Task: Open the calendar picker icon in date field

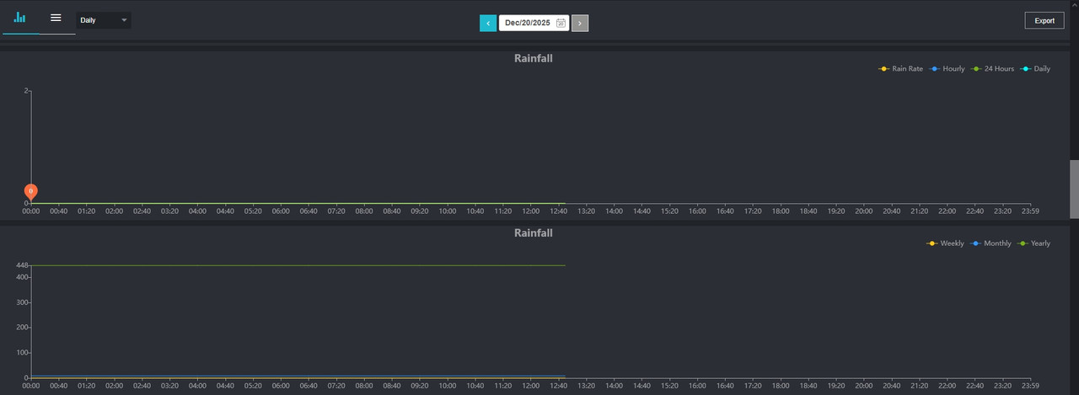Action: pos(561,23)
